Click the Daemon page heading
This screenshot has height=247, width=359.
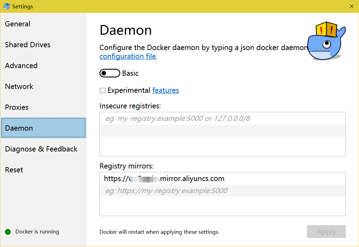[126, 30]
